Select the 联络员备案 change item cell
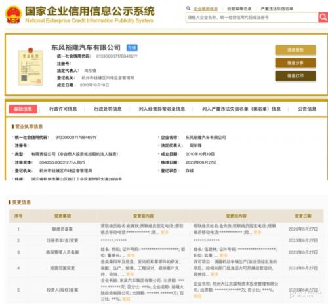 click(x=62, y=229)
